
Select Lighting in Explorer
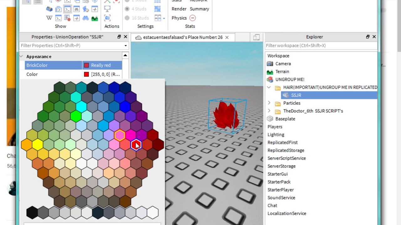coord(276,134)
